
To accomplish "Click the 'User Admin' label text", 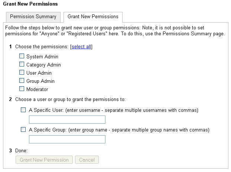I will click(39, 73).
